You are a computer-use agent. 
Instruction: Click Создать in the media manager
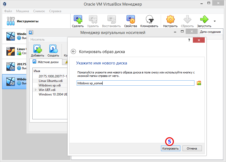coord(53,51)
